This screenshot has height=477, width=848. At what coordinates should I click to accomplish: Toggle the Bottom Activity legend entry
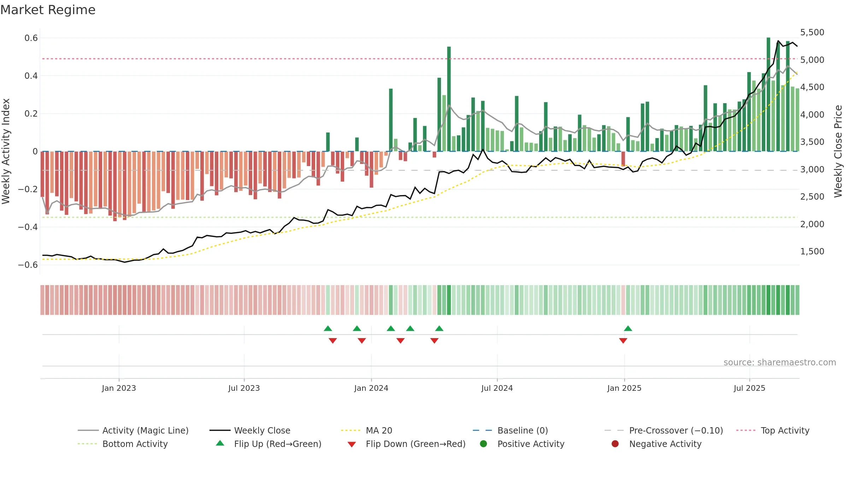pyautogui.click(x=123, y=444)
